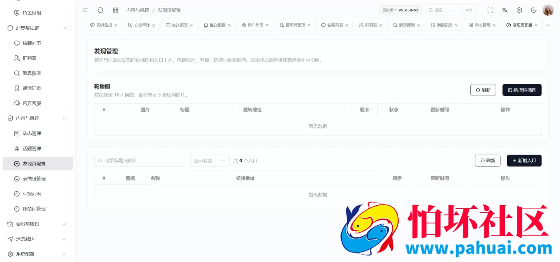Open 消息搜索 in the sidebar
The image size is (560, 262).
[38, 73]
